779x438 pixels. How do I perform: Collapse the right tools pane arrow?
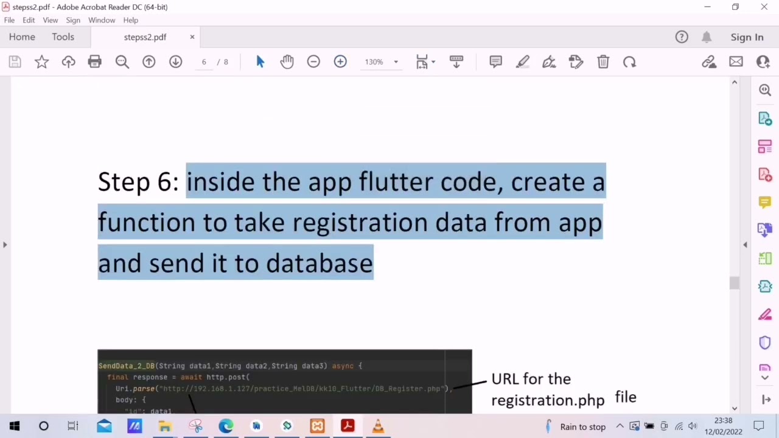(745, 245)
